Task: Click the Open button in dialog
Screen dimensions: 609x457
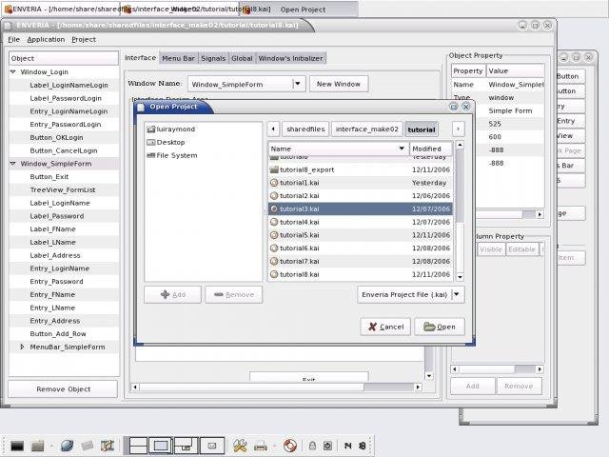Action: point(439,327)
